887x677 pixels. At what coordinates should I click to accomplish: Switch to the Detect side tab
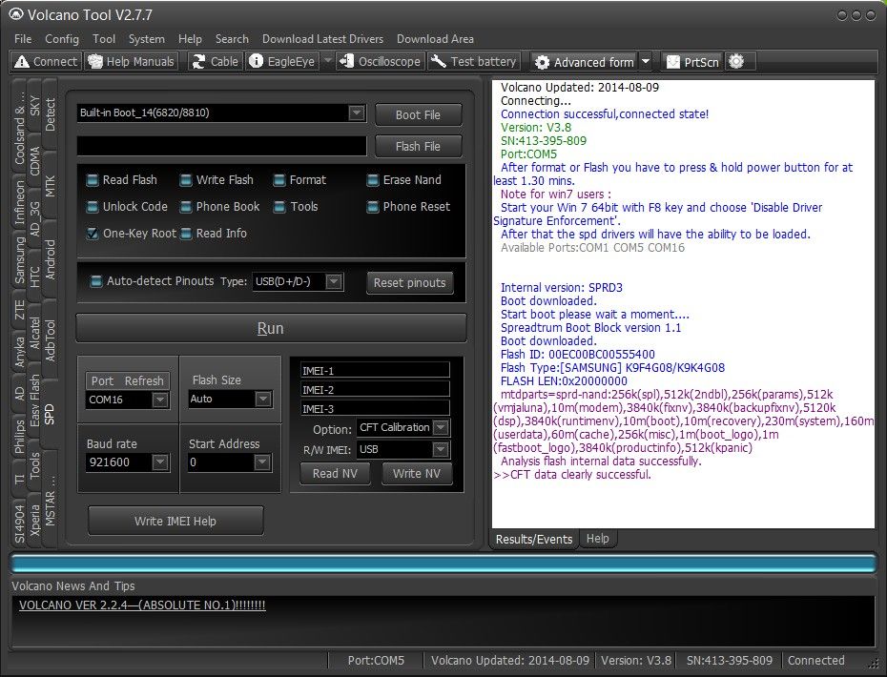point(50,114)
